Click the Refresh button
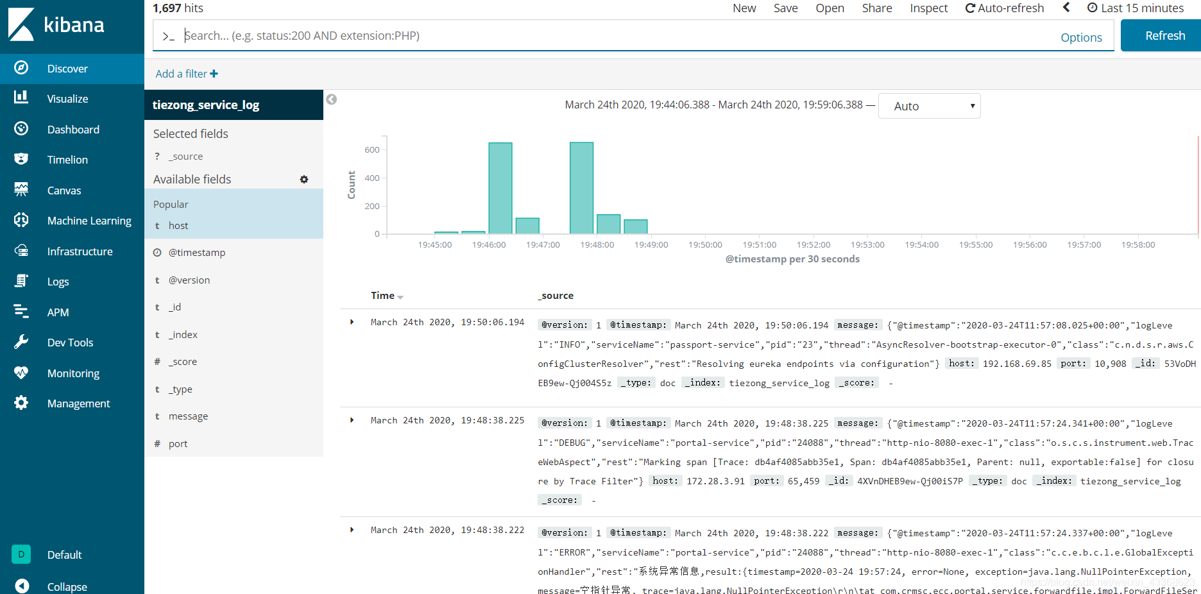Image resolution: width=1201 pixels, height=594 pixels. click(1166, 35)
